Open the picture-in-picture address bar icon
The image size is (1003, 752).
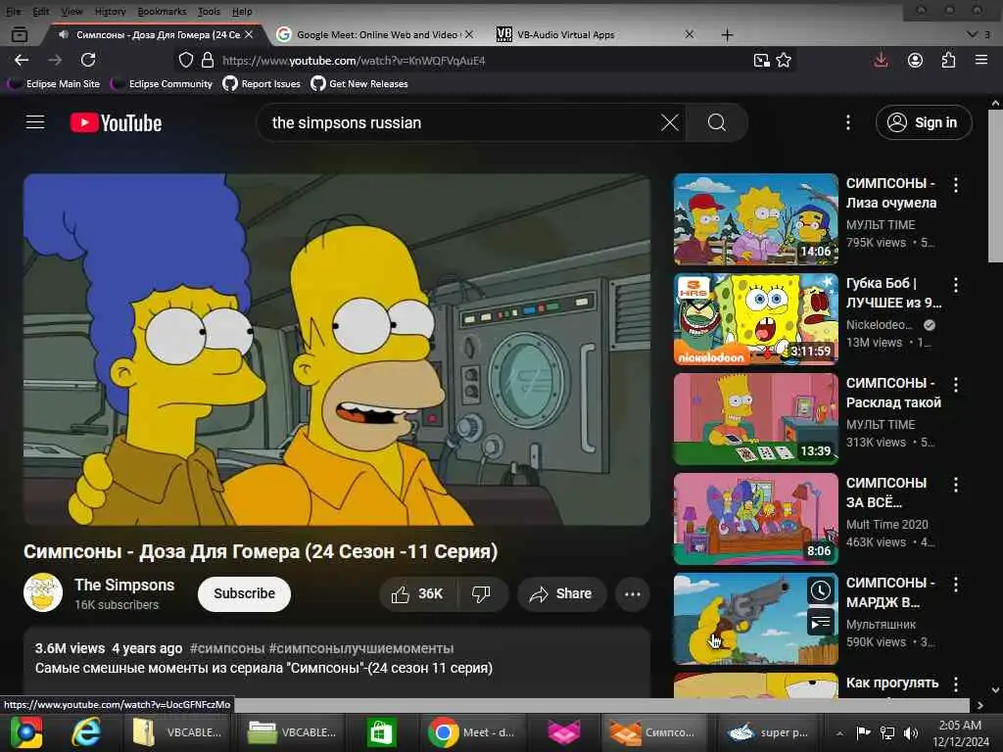761,60
